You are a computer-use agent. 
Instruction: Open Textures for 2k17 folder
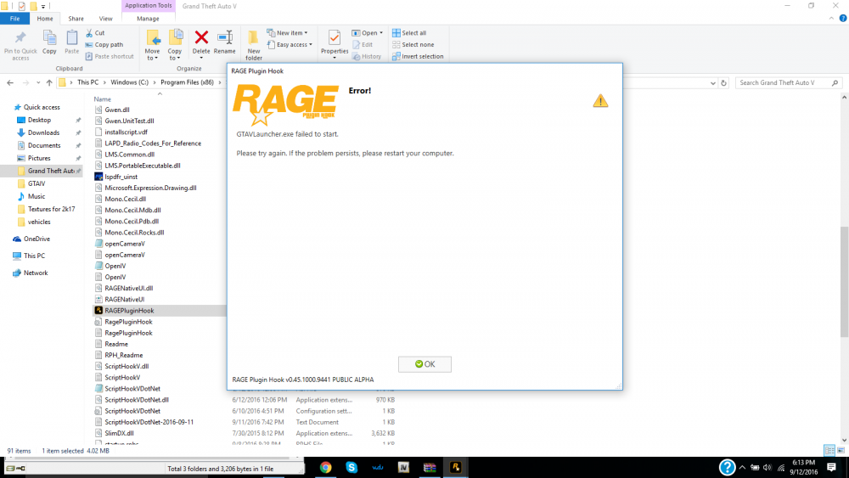click(52, 209)
